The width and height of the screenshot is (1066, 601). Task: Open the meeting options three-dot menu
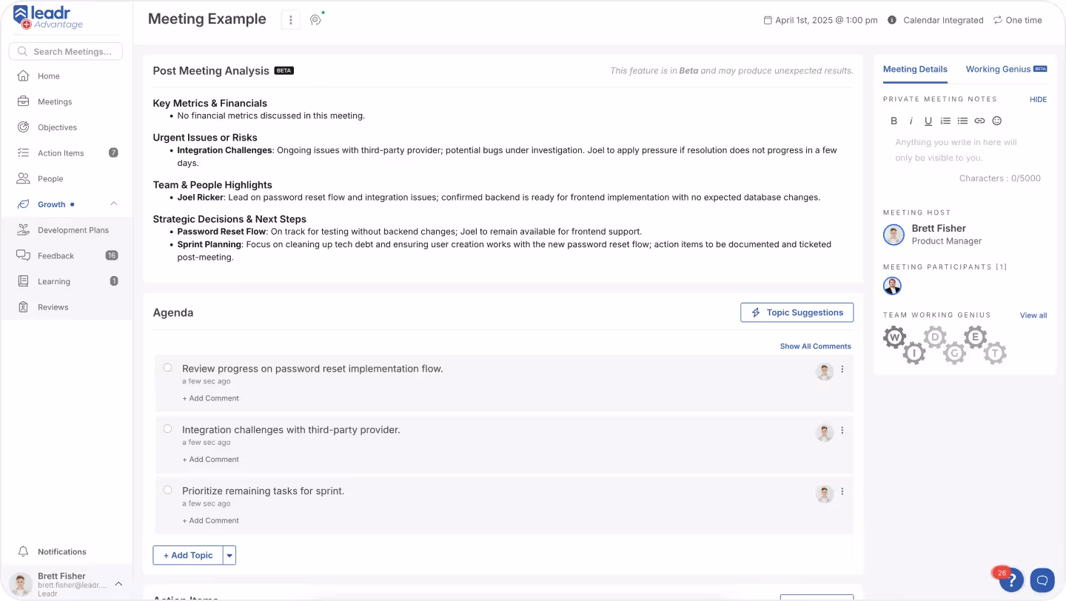(290, 20)
